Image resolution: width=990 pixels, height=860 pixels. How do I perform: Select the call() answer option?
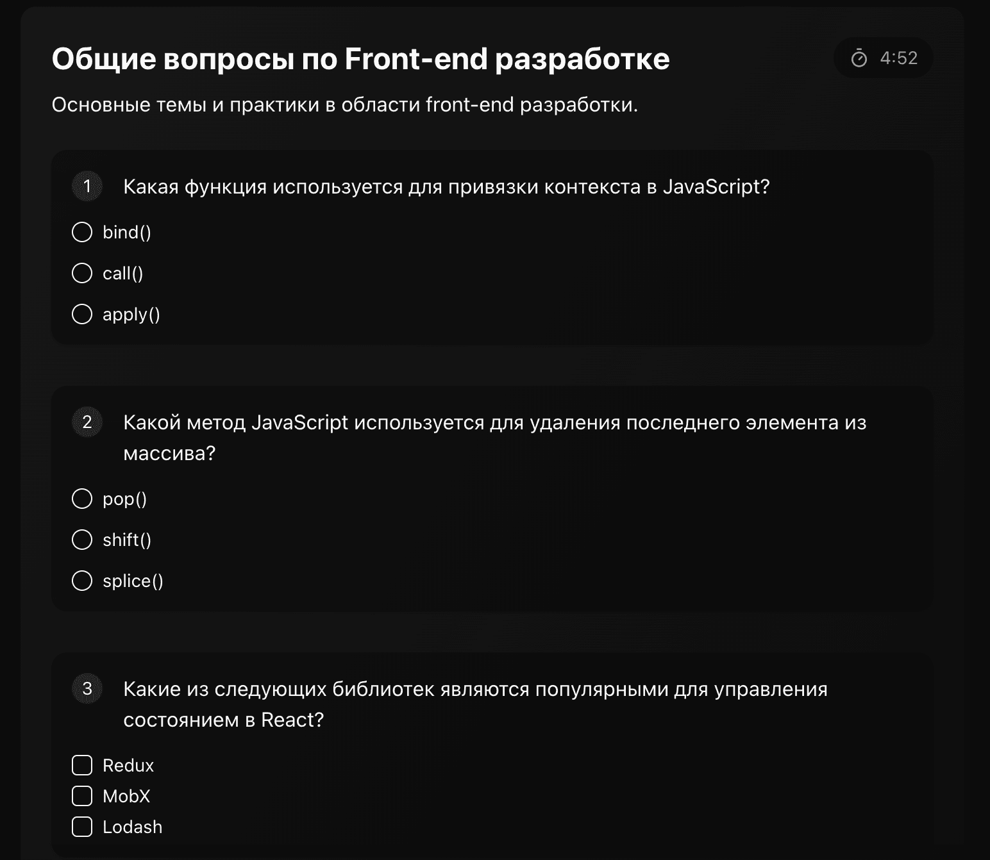coord(83,273)
